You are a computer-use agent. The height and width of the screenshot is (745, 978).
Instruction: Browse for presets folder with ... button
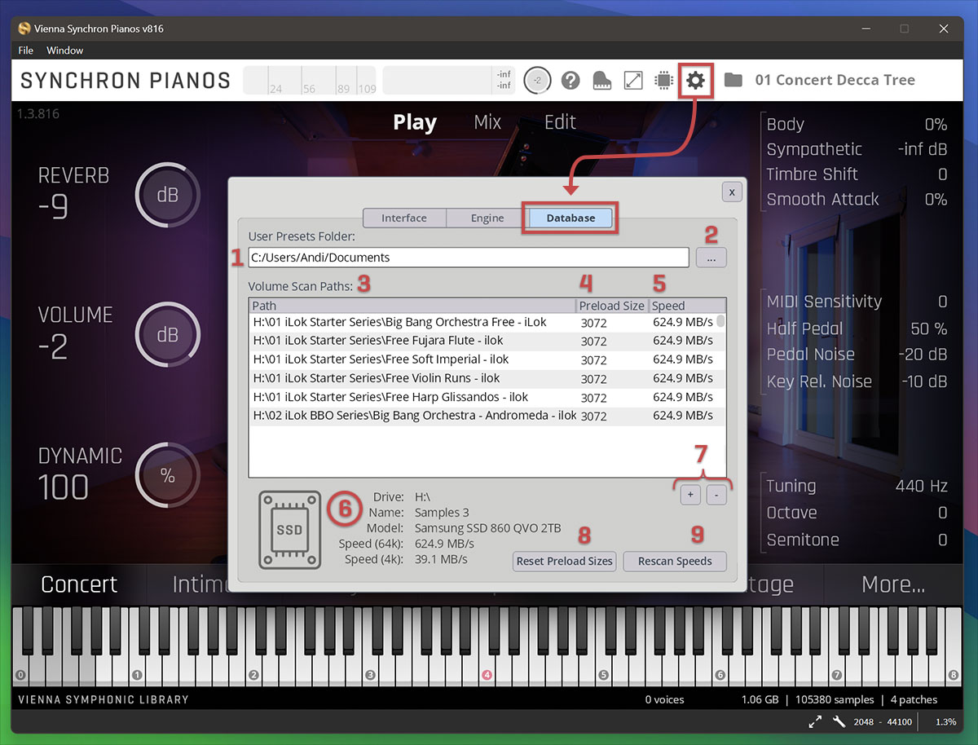coord(711,258)
